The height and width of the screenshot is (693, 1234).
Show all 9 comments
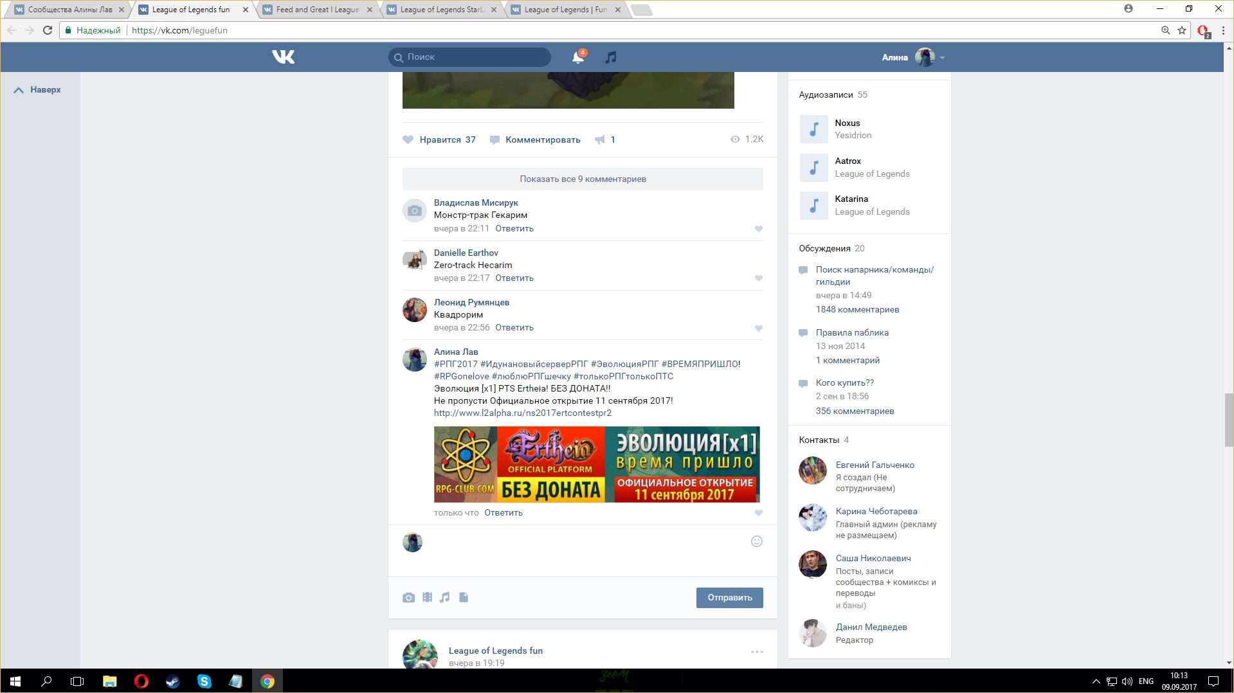click(x=583, y=179)
